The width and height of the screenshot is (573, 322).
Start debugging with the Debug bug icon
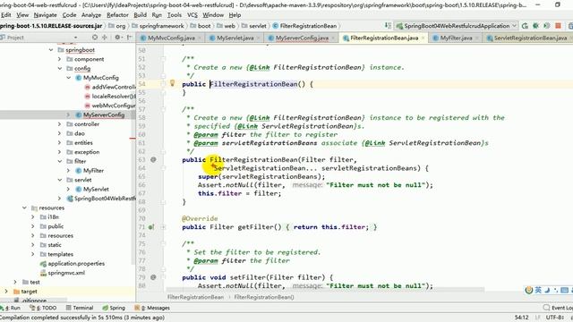pyautogui.click(x=535, y=26)
